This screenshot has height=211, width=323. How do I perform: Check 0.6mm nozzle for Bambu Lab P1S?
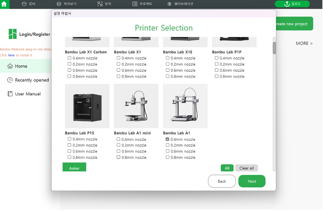(x=70, y=151)
